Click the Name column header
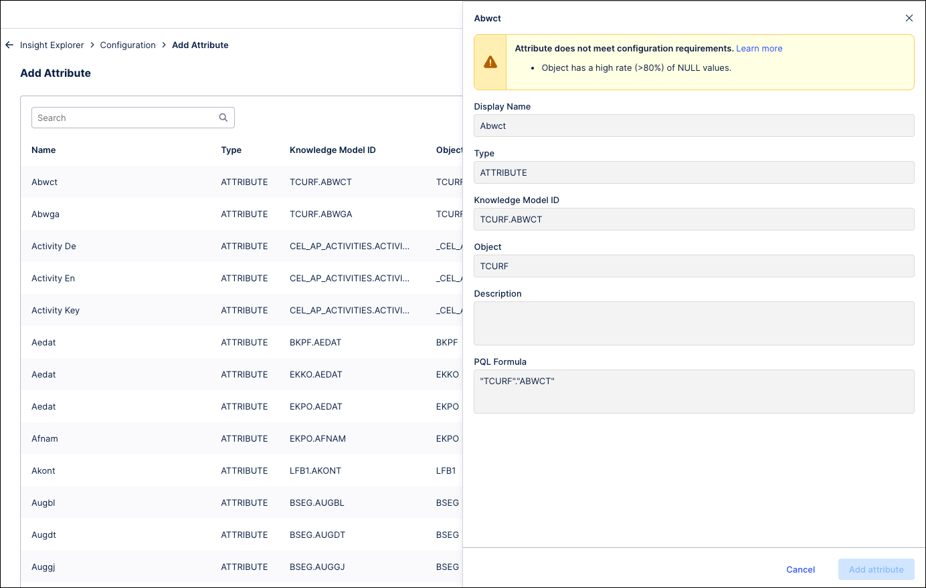Image resolution: width=926 pixels, height=588 pixels. (x=43, y=150)
